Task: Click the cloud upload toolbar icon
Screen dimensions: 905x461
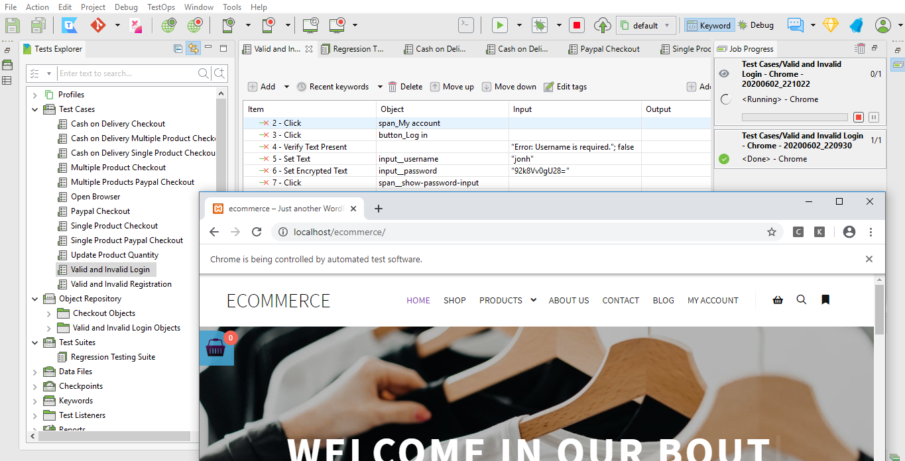Action: coord(602,25)
